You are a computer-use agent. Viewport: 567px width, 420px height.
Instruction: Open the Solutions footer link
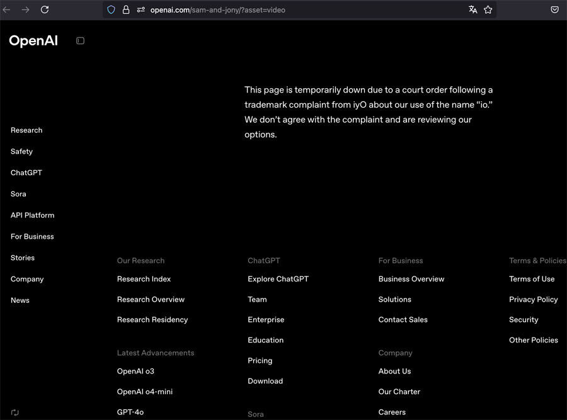click(x=395, y=300)
